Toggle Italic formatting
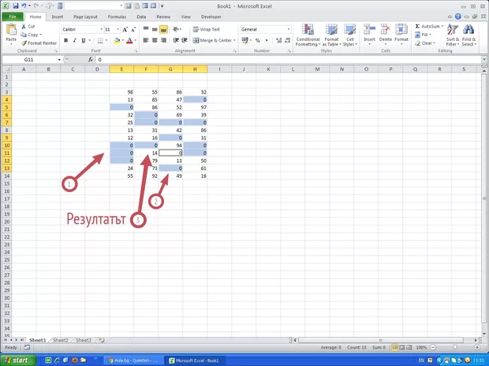The width and height of the screenshot is (489, 366). coord(75,40)
